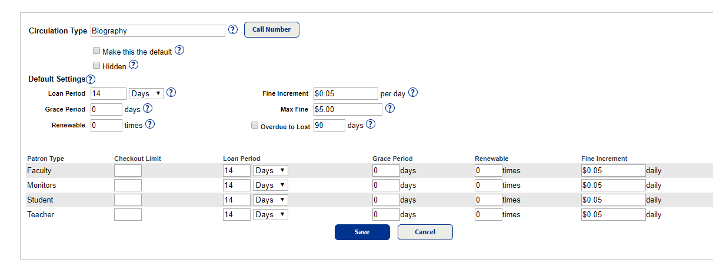The width and height of the screenshot is (713, 273).
Task: Enable Make this the default checkbox
Action: pyautogui.click(x=96, y=51)
